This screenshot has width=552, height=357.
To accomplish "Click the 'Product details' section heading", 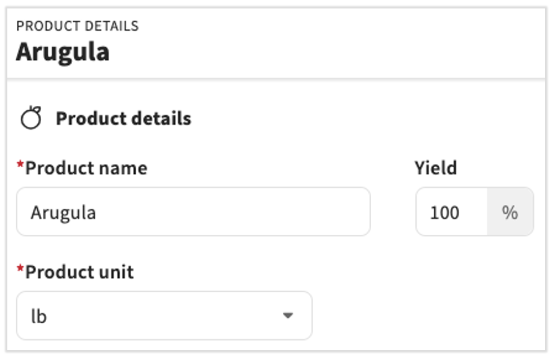I will (x=123, y=119).
